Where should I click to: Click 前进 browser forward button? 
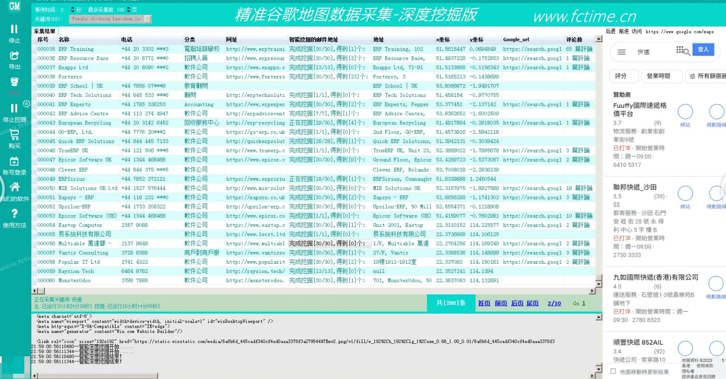coord(624,31)
